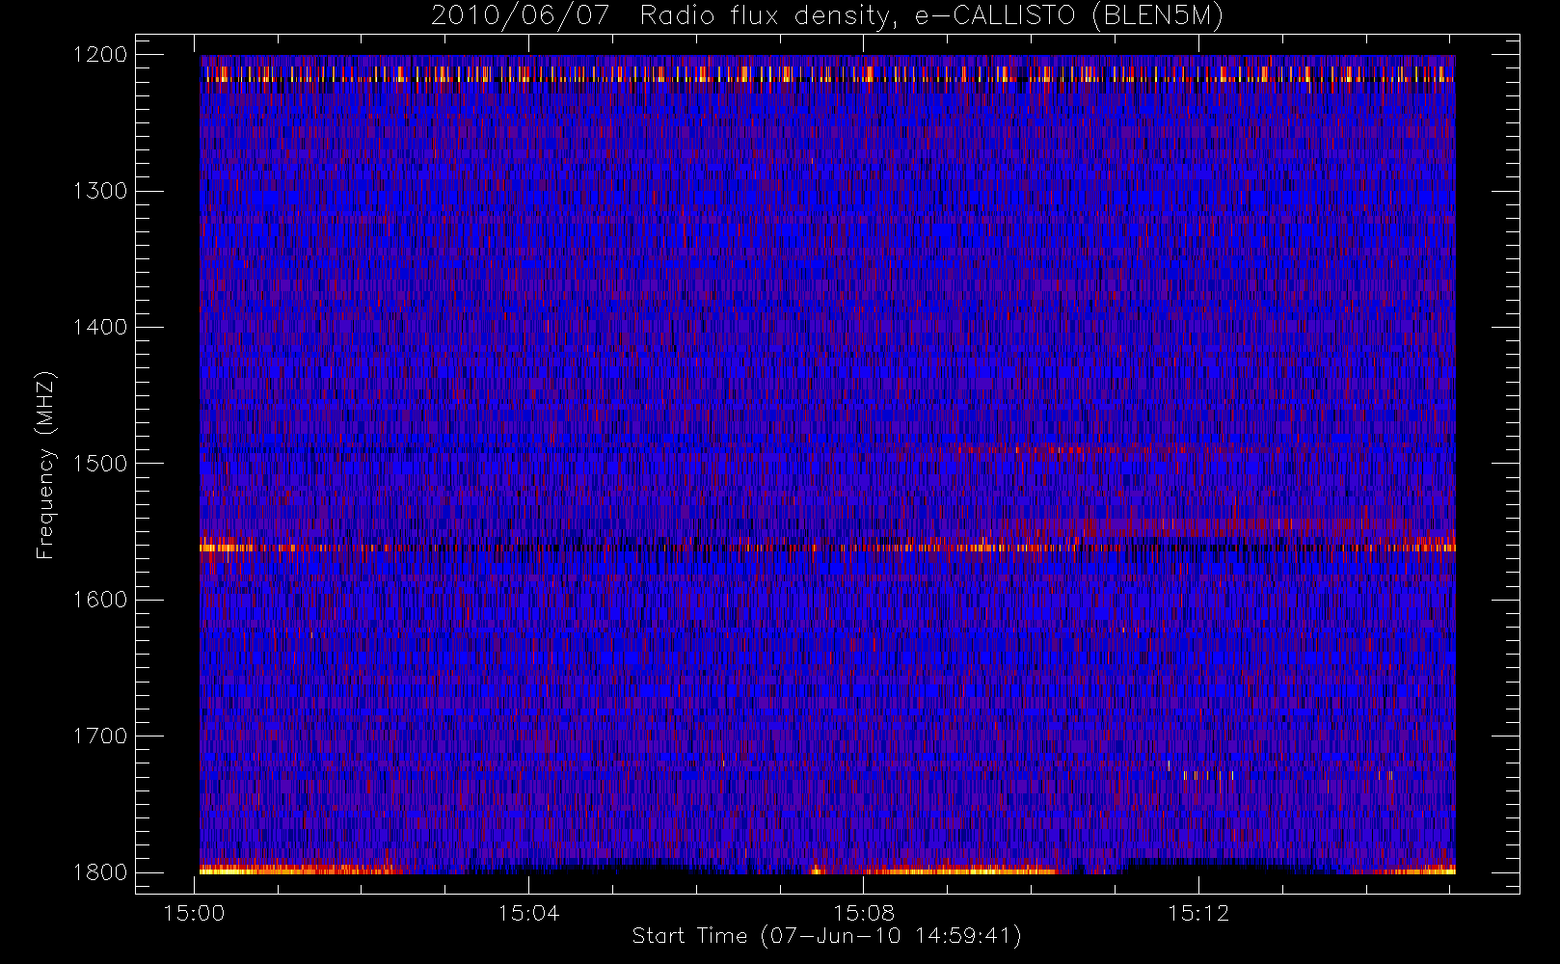Select the 1200 frequency axis label
The image size is (1560, 964).
100,55
